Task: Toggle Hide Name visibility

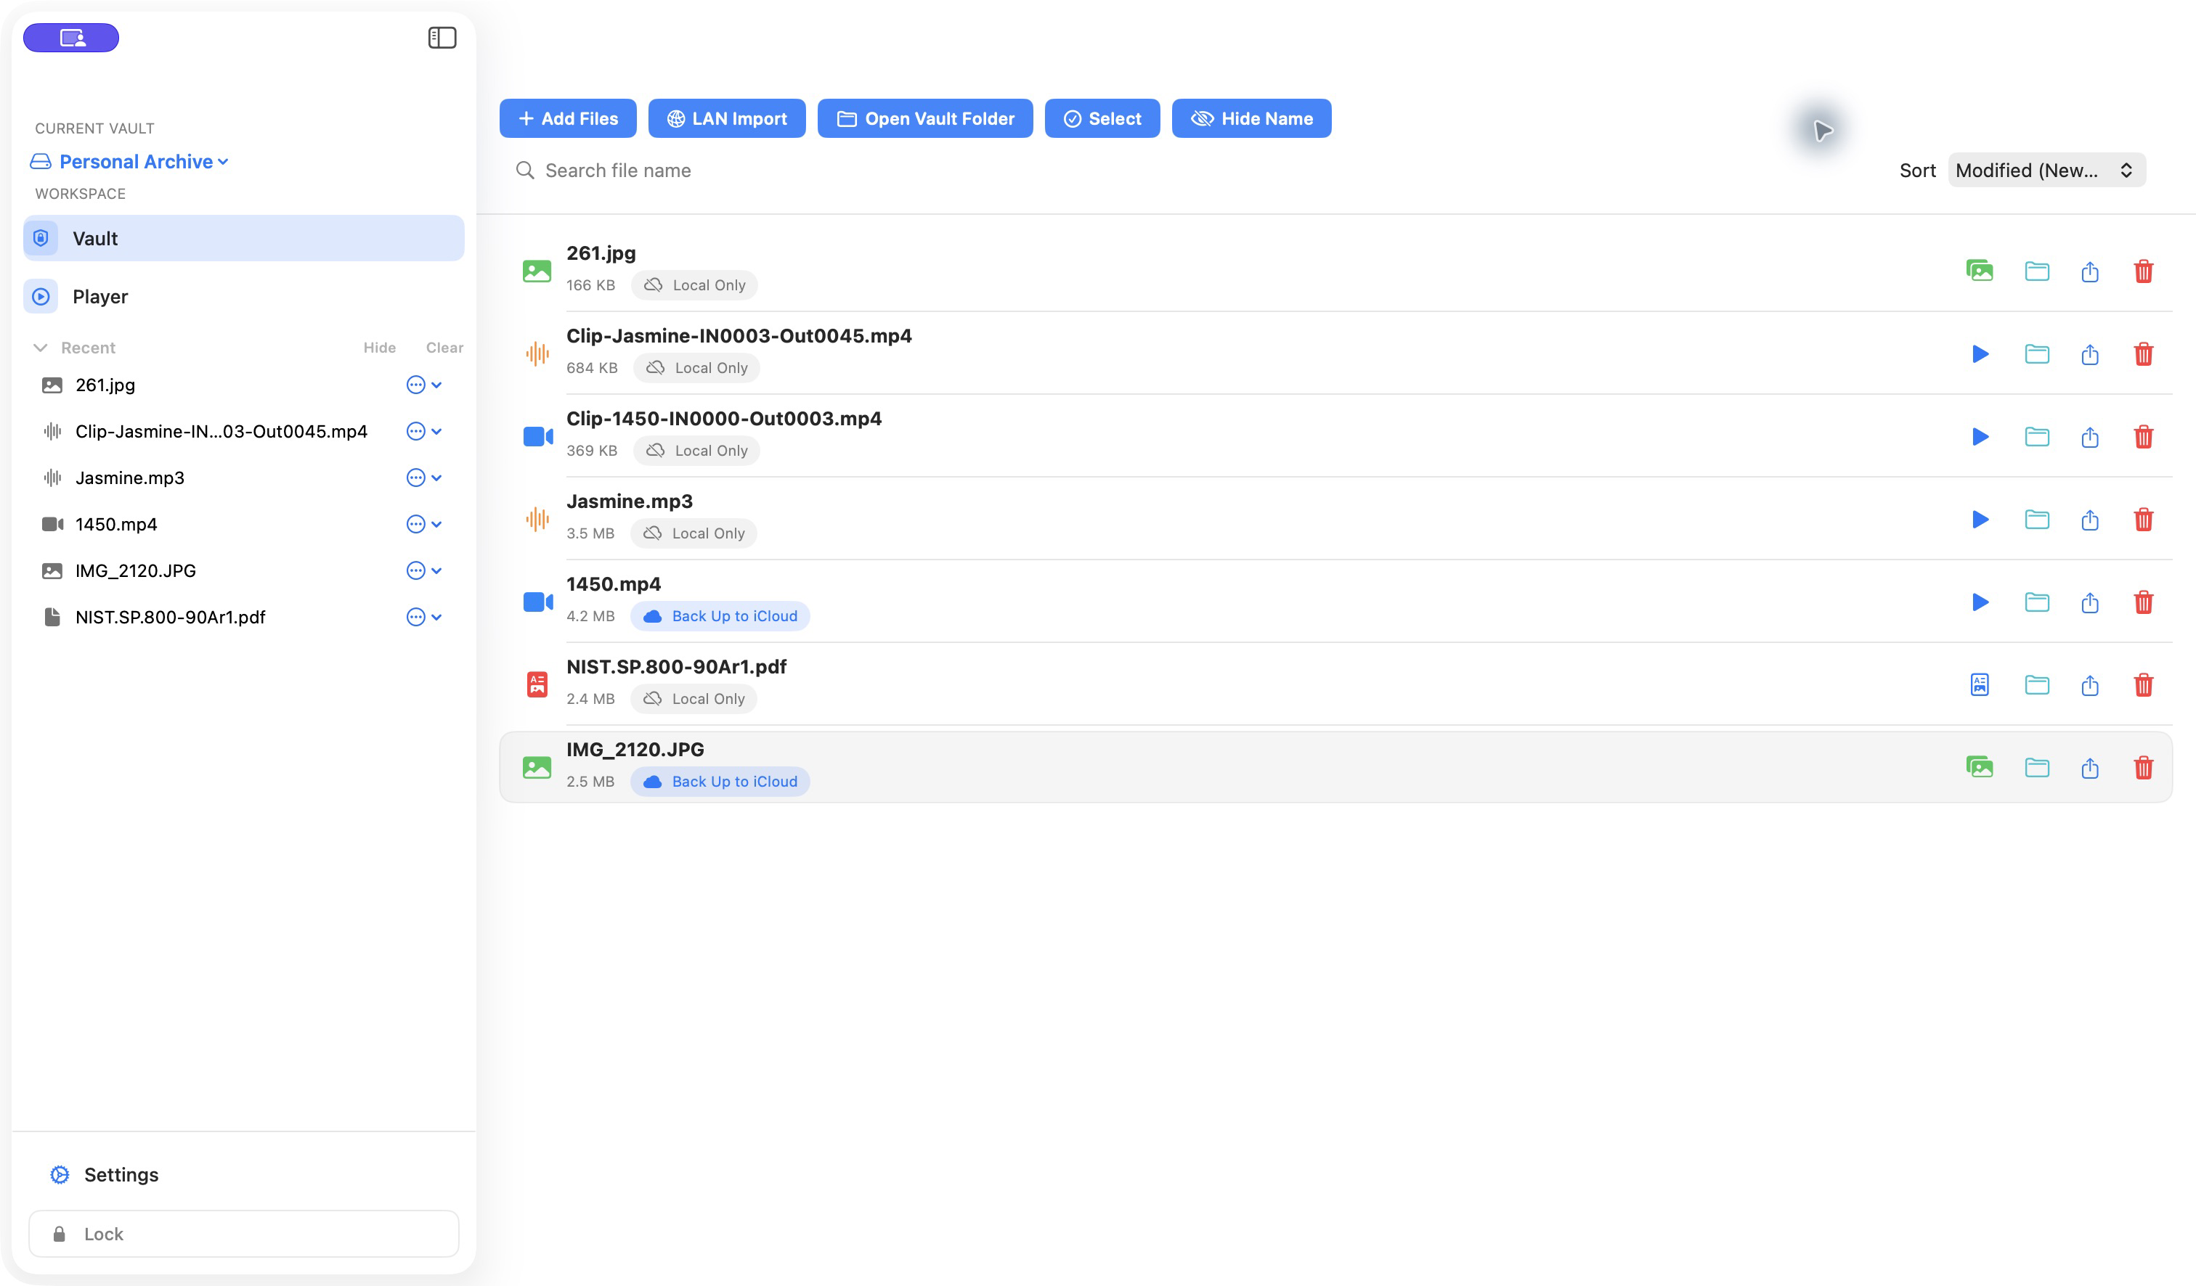Action: tap(1250, 118)
